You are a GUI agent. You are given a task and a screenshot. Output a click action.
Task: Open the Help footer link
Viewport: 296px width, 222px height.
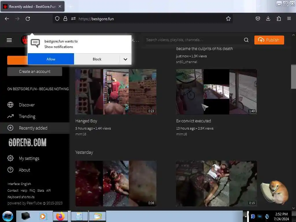pos(24,190)
